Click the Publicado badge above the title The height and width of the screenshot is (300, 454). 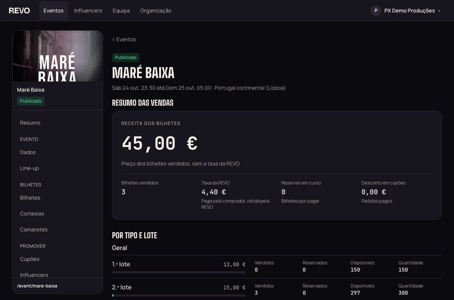(x=126, y=58)
